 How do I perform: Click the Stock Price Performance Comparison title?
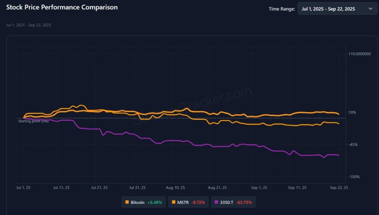pos(62,7)
